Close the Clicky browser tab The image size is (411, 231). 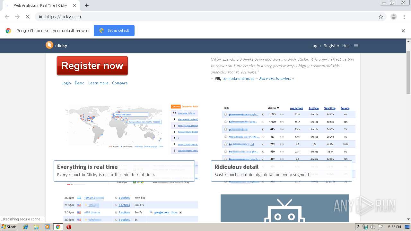point(75,5)
